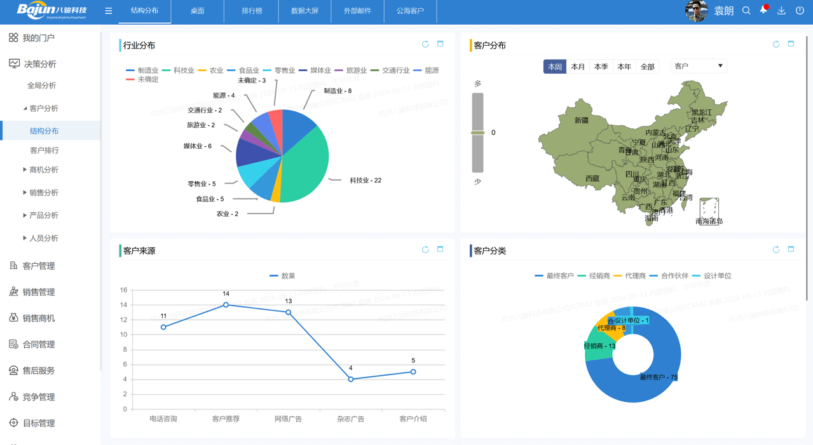Maximize the 客户分类 panel
Viewport: 813px width, 445px height.
click(791, 250)
